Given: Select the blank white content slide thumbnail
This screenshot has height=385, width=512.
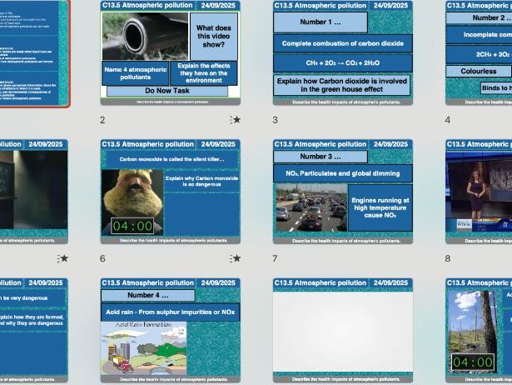Looking at the screenshot, I should pyautogui.click(x=343, y=331).
